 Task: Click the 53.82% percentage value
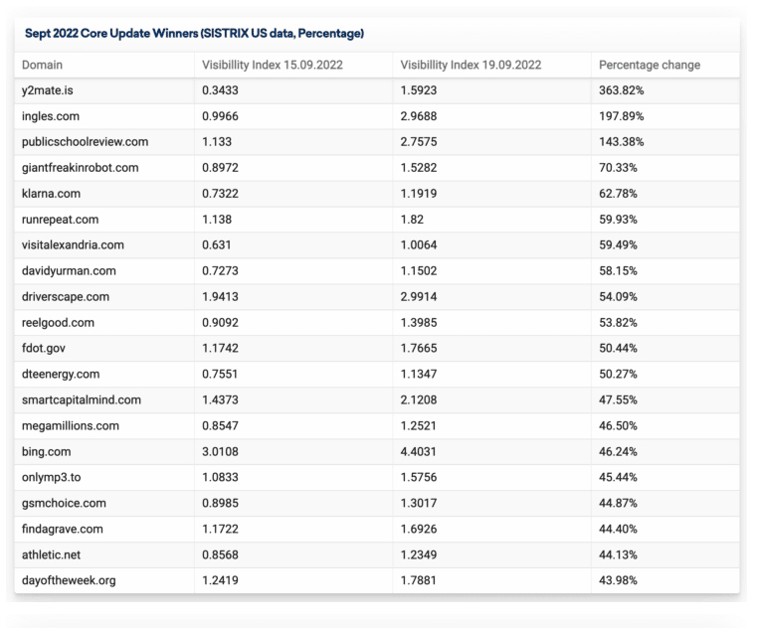click(x=618, y=323)
